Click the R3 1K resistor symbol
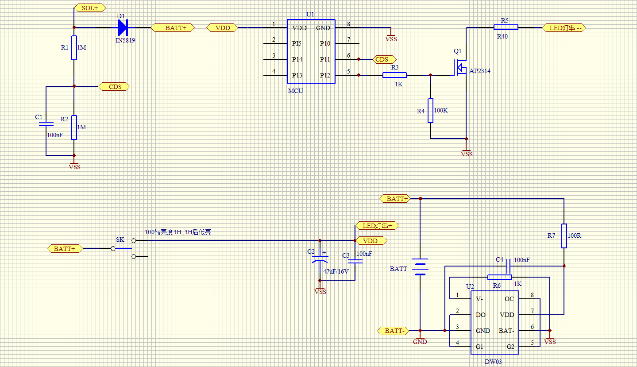 (394, 75)
